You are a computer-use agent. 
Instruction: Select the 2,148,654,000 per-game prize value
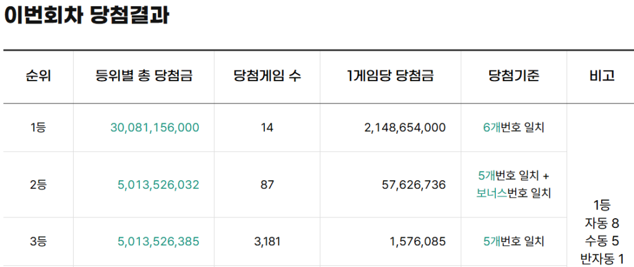tap(405, 128)
